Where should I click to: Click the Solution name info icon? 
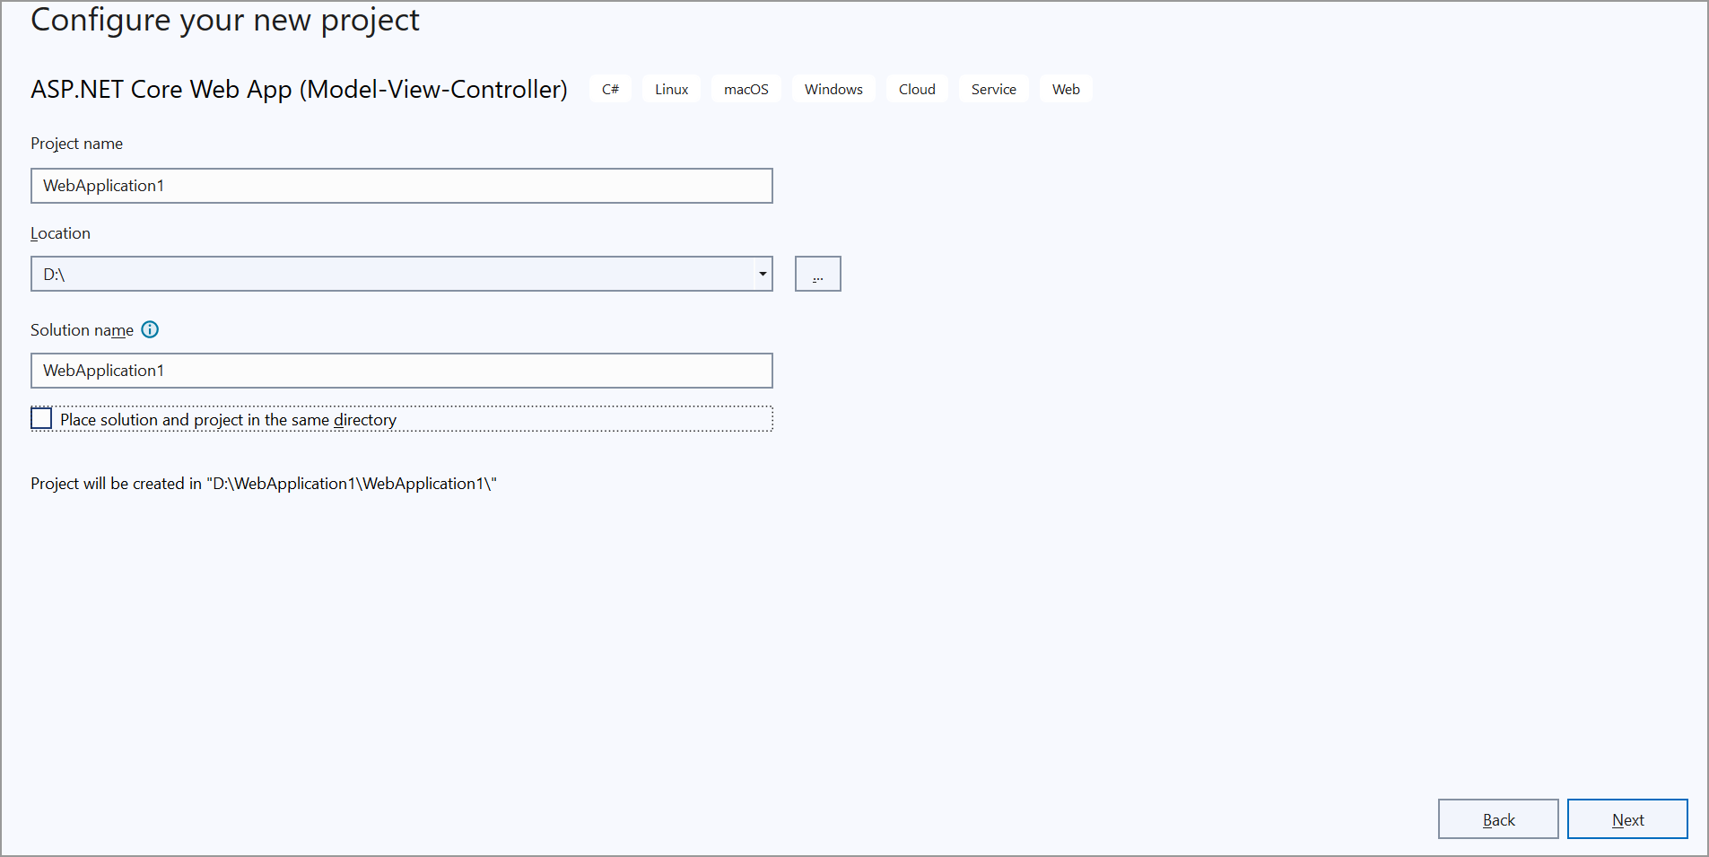(x=151, y=329)
